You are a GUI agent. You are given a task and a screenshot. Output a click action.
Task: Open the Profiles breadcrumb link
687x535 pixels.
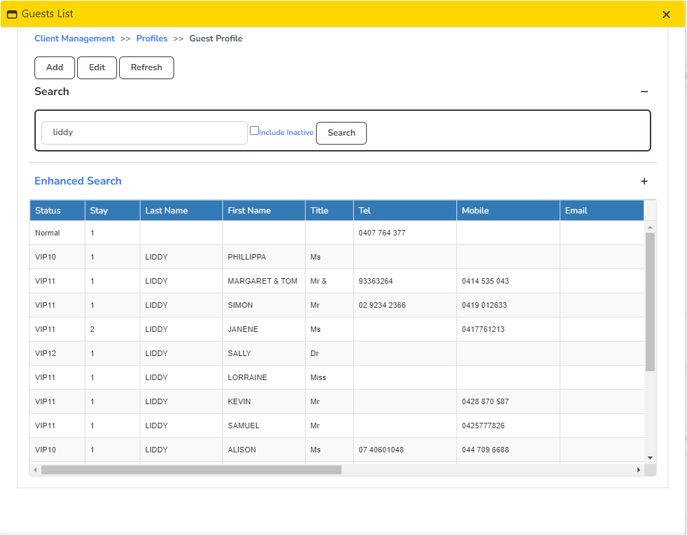pos(151,39)
